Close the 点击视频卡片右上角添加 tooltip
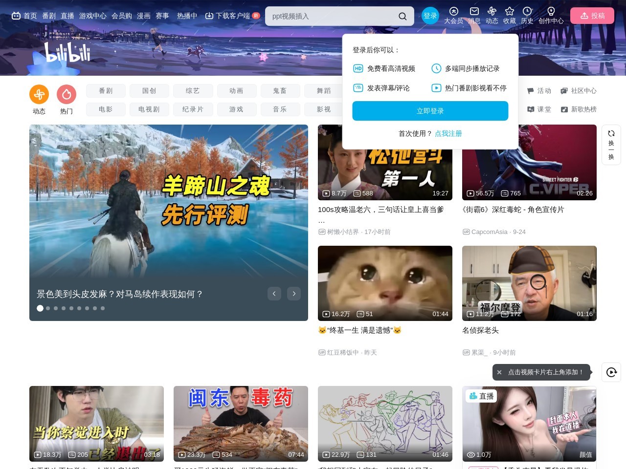This screenshot has width=626, height=469. (x=499, y=372)
